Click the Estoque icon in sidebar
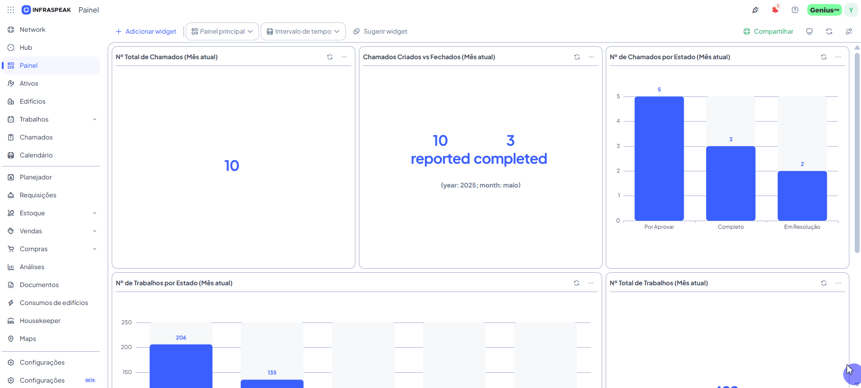 tap(11, 213)
